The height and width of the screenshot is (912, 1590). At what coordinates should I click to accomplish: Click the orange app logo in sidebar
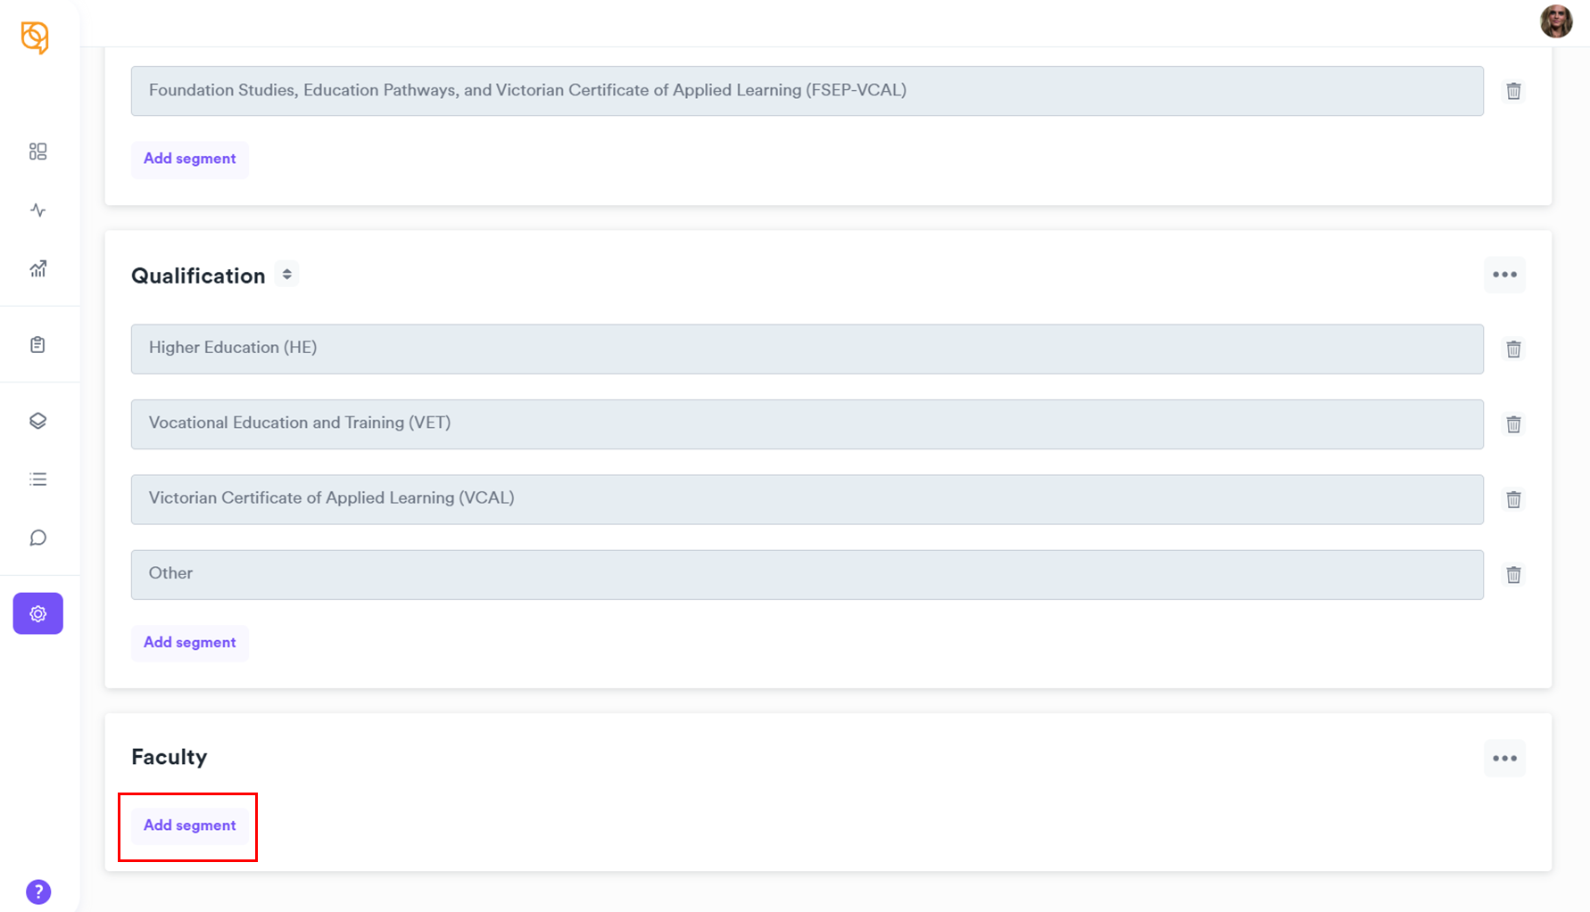click(35, 37)
